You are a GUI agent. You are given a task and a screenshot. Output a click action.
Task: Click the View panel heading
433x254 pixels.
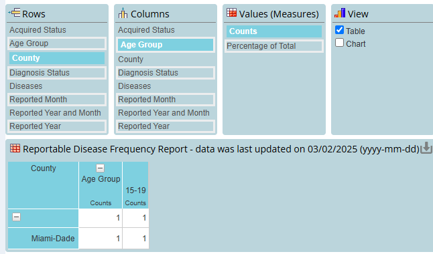pos(358,14)
